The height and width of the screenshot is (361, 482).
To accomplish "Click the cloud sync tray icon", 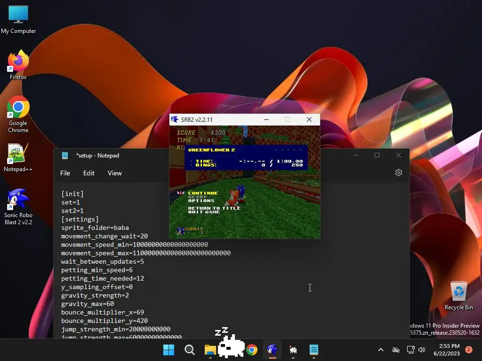I will click(396, 350).
